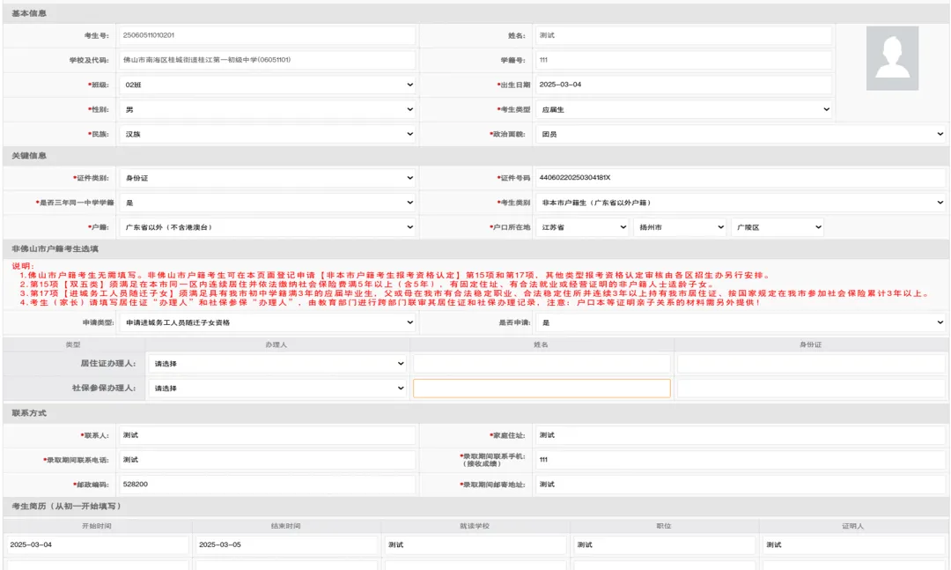Click the 录取期间邮寄地址 input field
This screenshot has width=951, height=570.
click(741, 485)
